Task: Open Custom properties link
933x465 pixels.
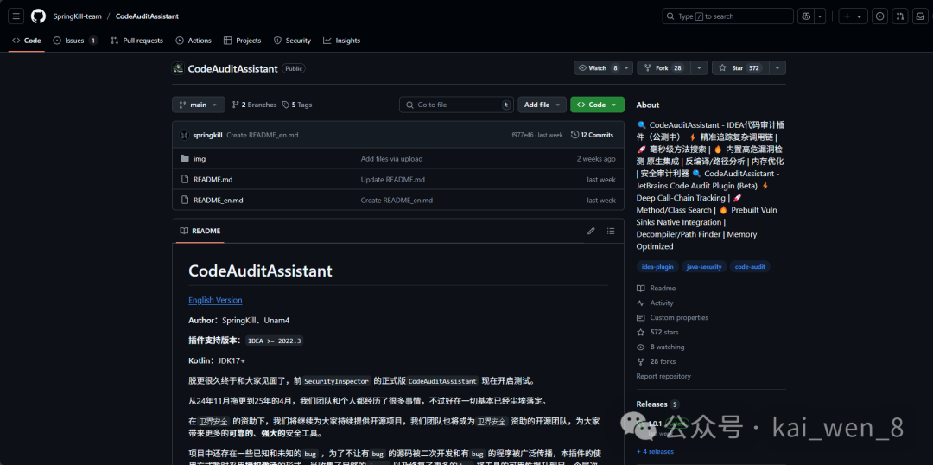Action: [672, 317]
